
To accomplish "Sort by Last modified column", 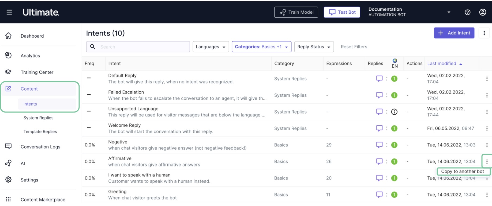I will coord(445,63).
